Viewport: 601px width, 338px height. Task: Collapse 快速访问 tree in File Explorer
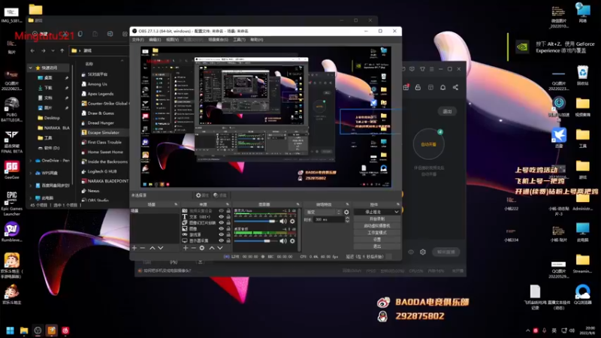tap(31, 68)
